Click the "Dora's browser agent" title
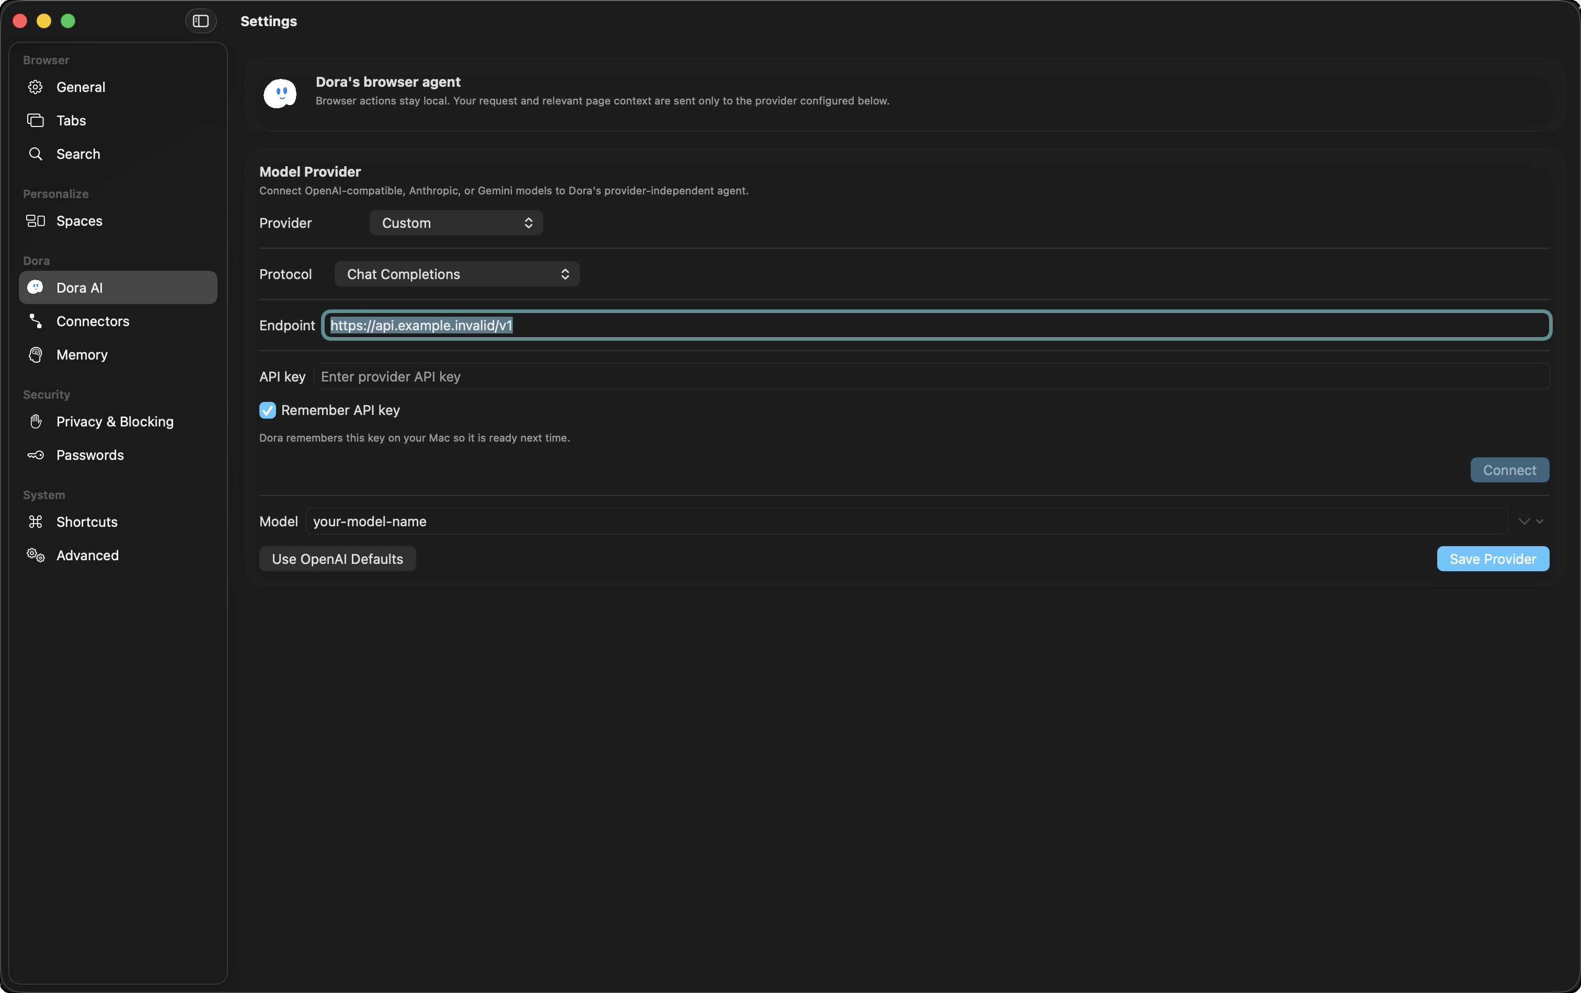The height and width of the screenshot is (993, 1581). (388, 82)
